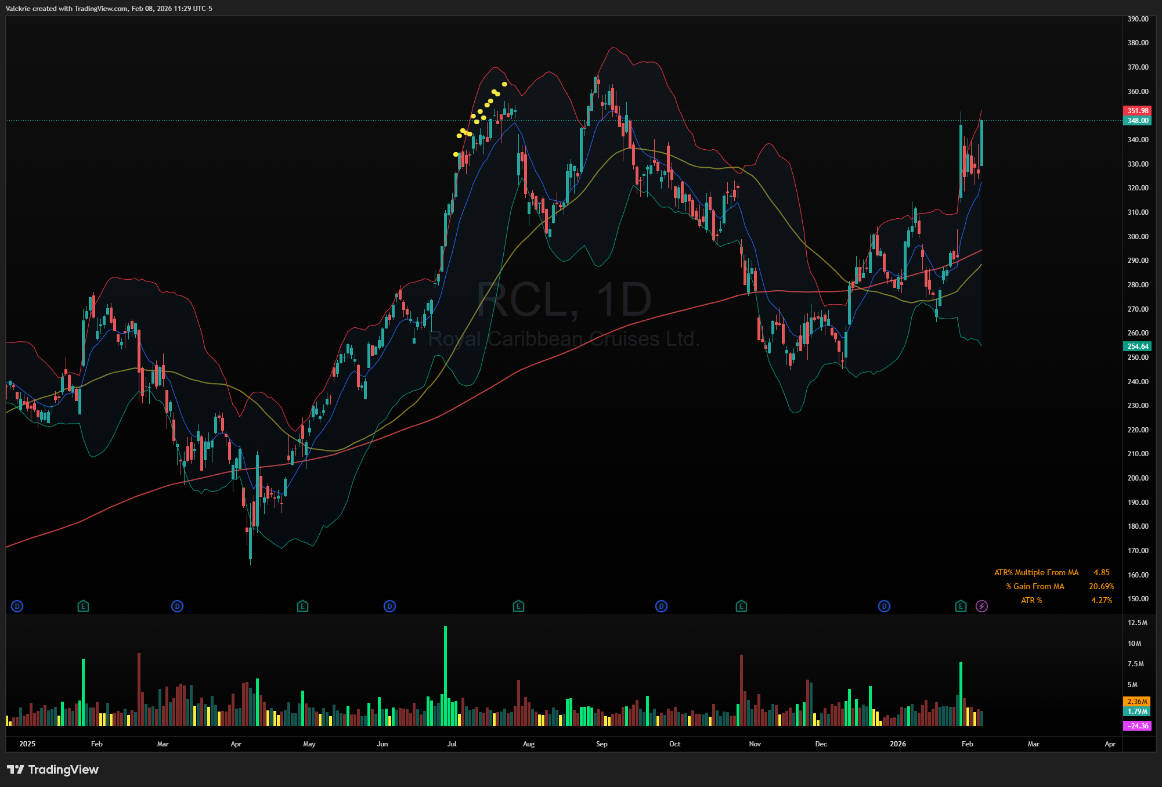Click the 2026 label on time axis
This screenshot has width=1162, height=787.
pyautogui.click(x=897, y=743)
